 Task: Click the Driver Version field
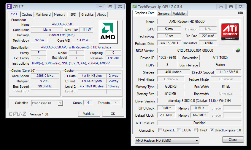pos(199,101)
